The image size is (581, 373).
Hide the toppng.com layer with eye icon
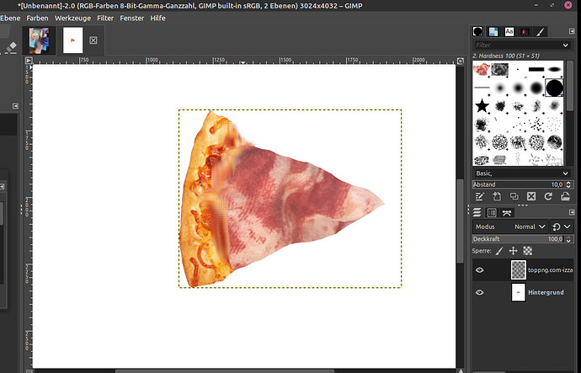(x=479, y=270)
